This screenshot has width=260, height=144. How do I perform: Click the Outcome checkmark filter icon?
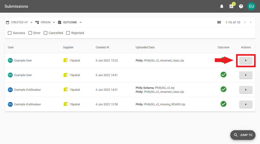pos(60,22)
